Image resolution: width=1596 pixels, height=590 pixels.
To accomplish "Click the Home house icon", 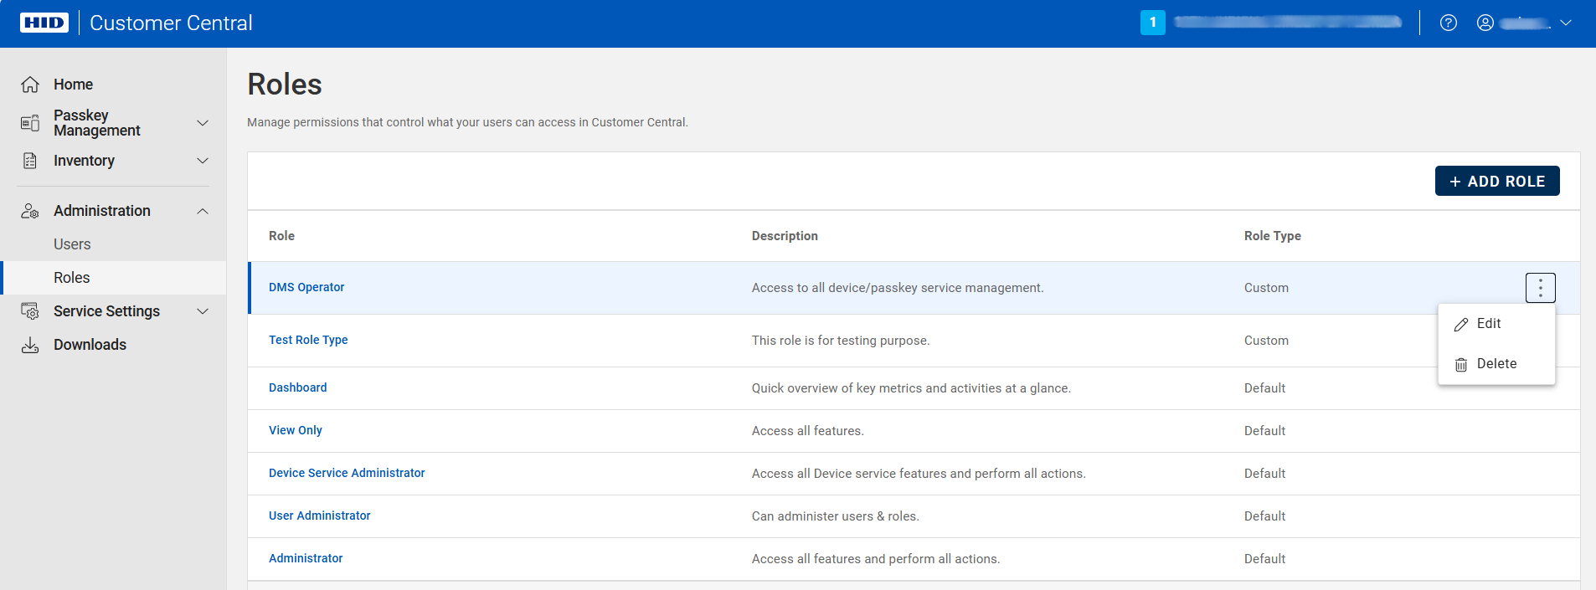I will pyautogui.click(x=30, y=85).
